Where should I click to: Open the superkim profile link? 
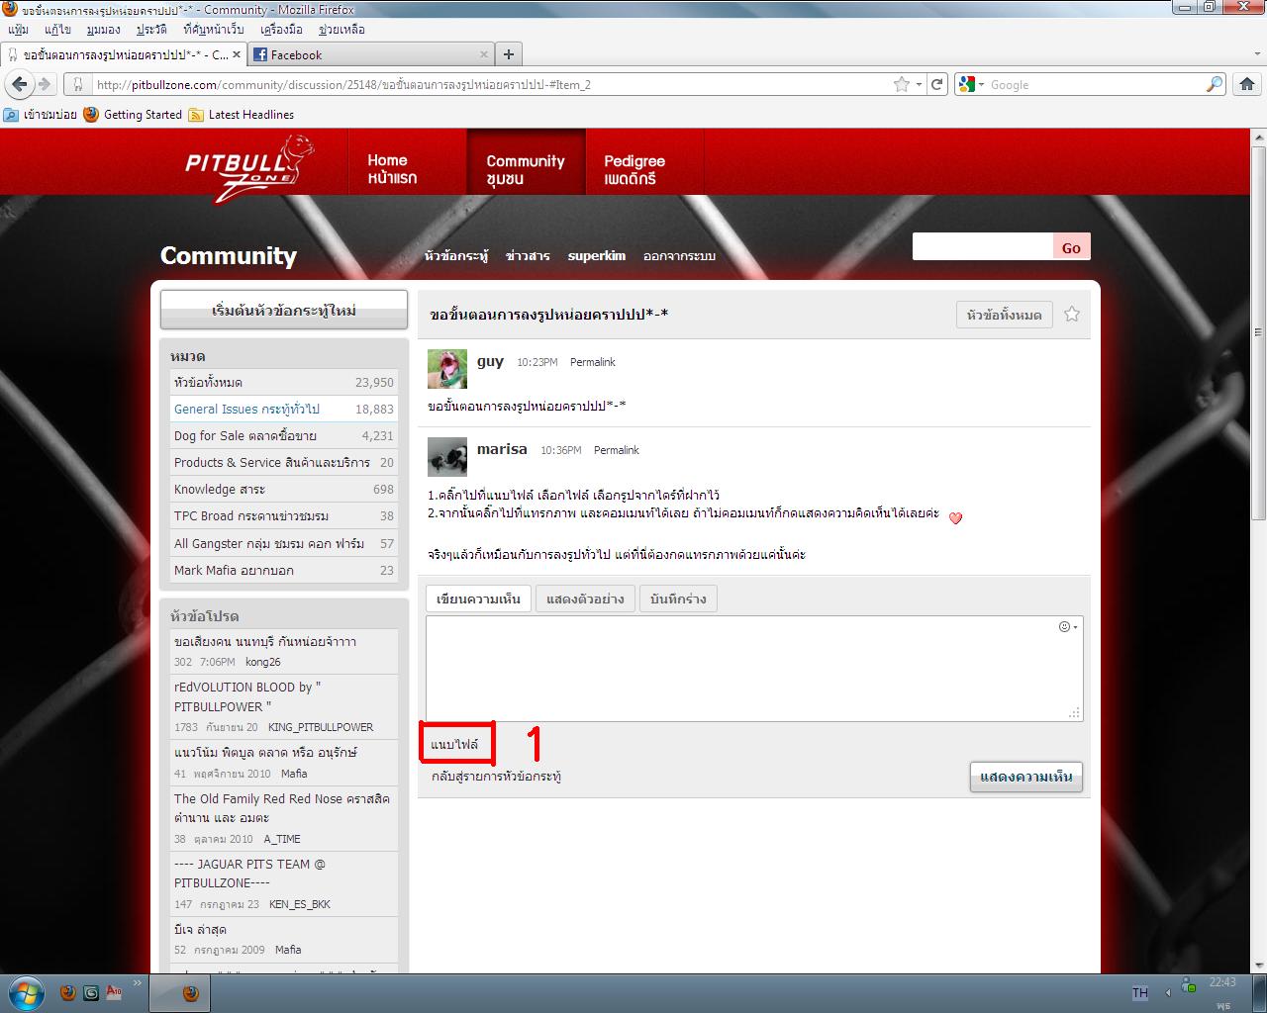click(597, 255)
